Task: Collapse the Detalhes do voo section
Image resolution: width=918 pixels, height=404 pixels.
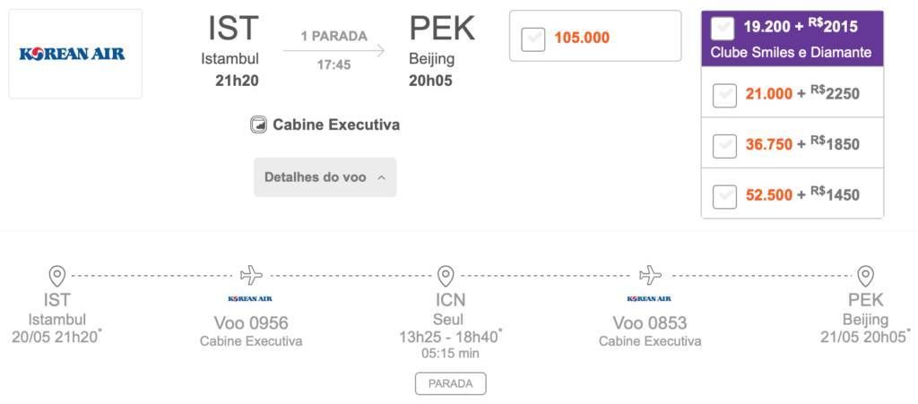Action: click(325, 177)
